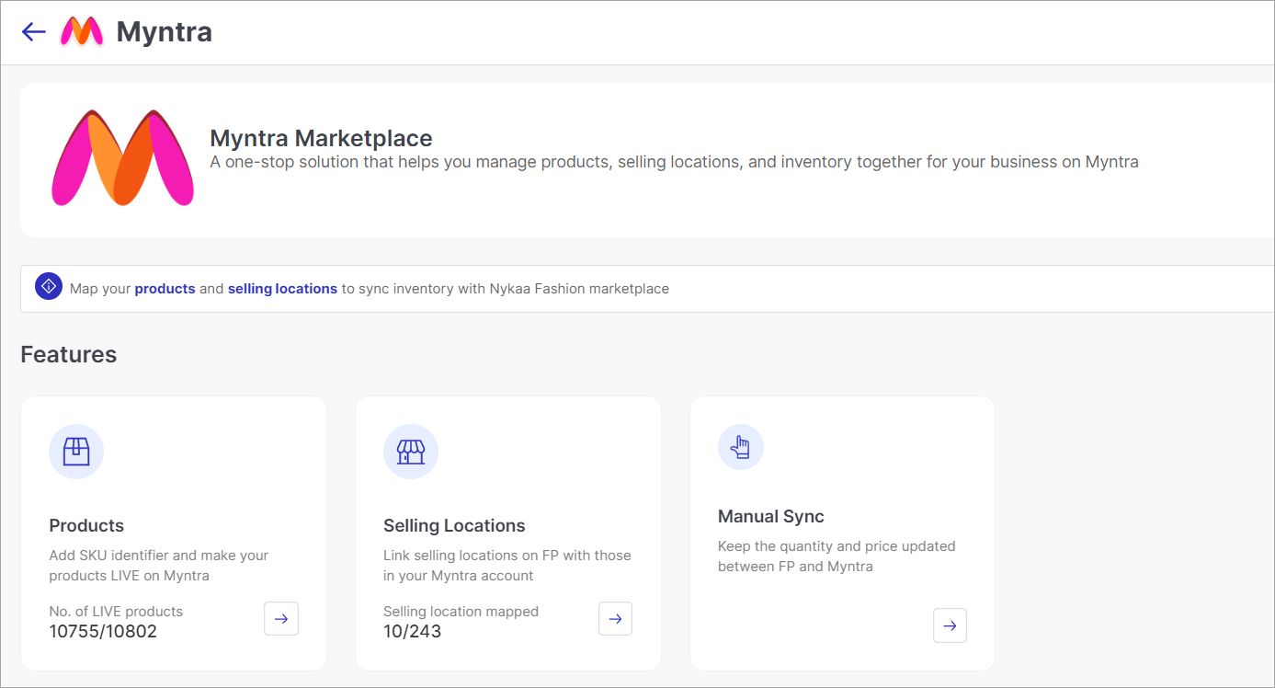Click the Myntra Marketplace title text
Viewport: 1275px width, 688px height.
point(321,138)
